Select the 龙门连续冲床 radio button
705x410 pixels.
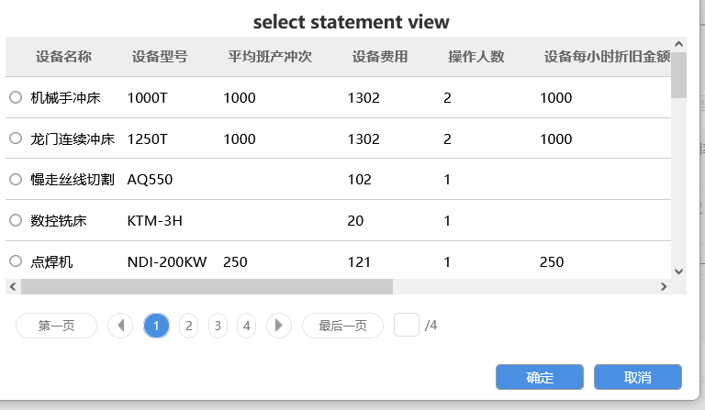(16, 139)
